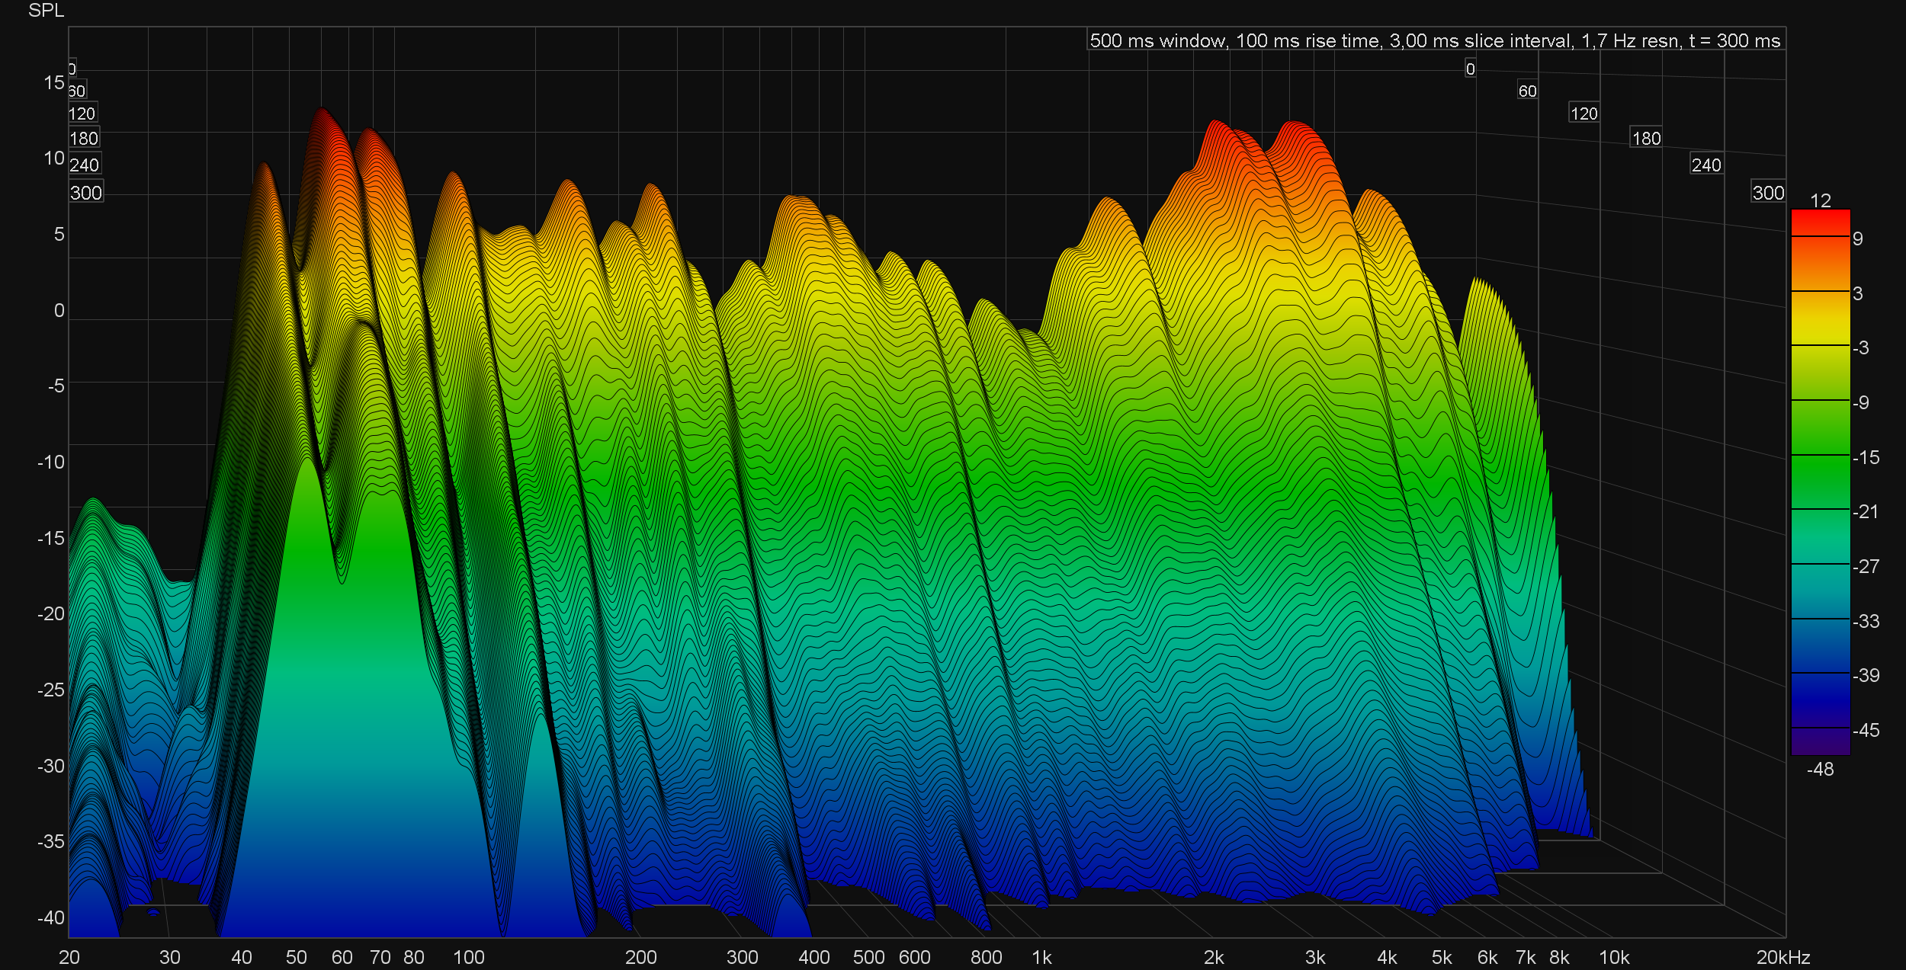Click the 0 dB SPL axis value

coord(59,310)
